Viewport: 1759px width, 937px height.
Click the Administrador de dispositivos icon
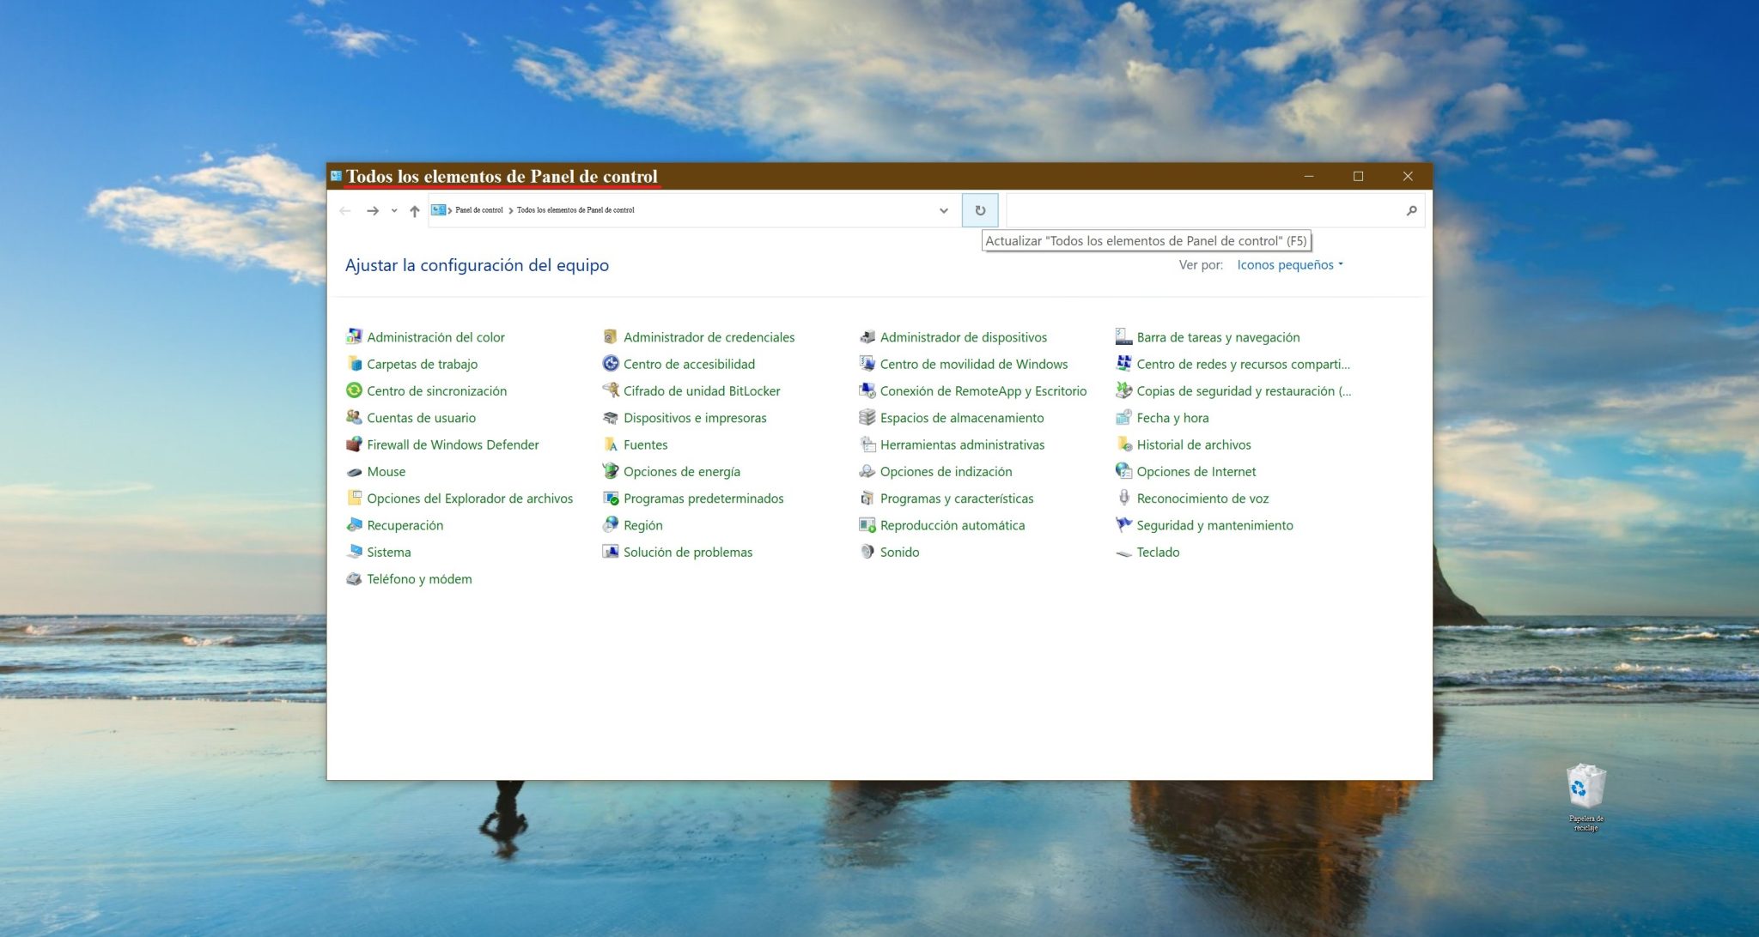click(867, 336)
